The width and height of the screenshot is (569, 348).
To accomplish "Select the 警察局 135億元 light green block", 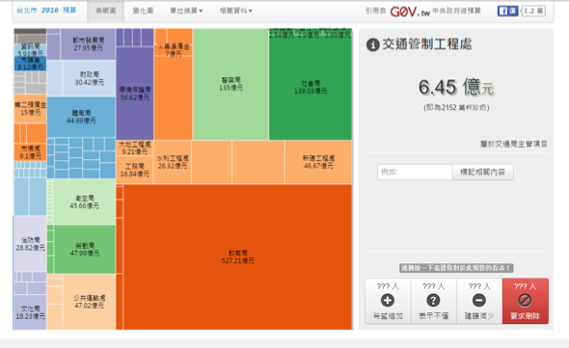I will 230,84.
